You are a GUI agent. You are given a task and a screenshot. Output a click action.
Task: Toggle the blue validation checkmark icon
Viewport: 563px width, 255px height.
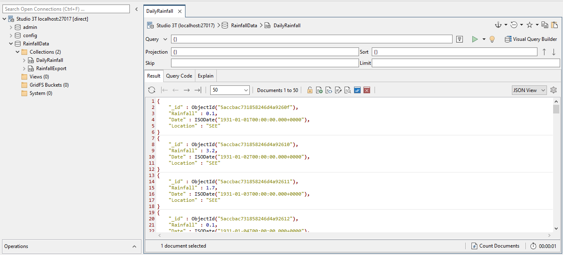(357, 90)
